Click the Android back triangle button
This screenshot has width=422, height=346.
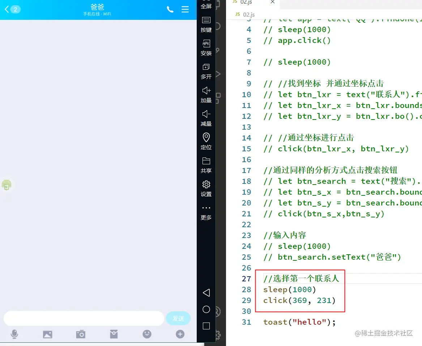click(206, 293)
